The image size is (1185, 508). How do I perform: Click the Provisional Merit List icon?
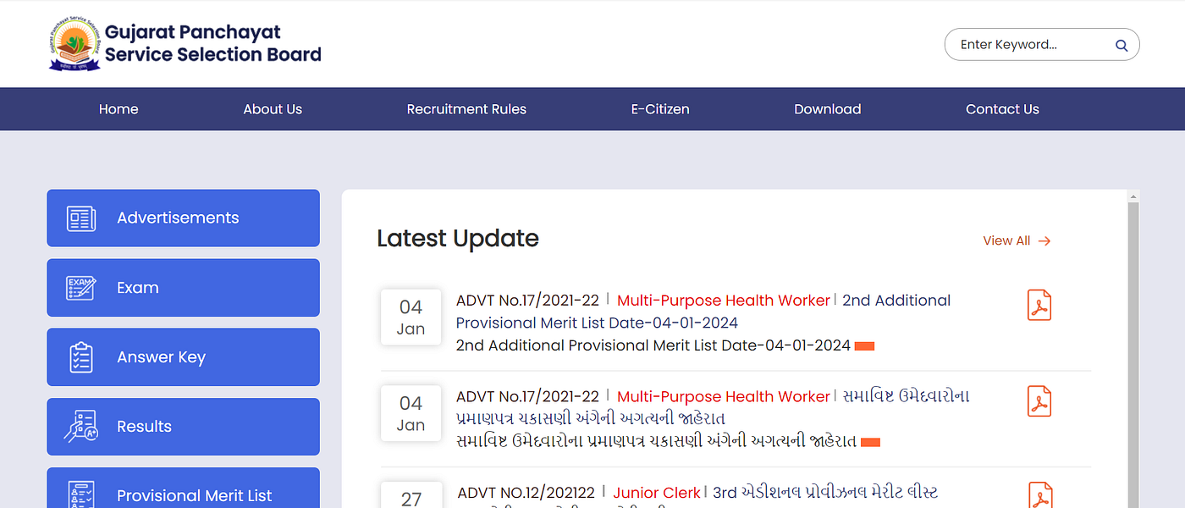(81, 495)
